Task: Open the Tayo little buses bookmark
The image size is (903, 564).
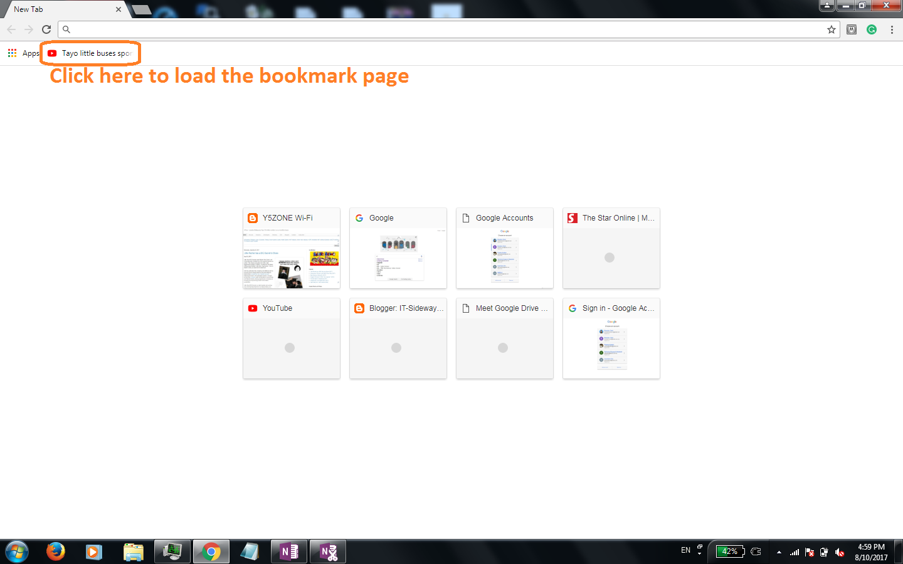Action: (90, 53)
